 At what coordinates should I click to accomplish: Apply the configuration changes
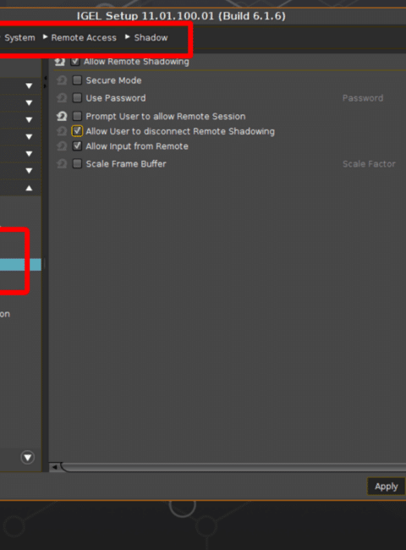[x=387, y=487]
